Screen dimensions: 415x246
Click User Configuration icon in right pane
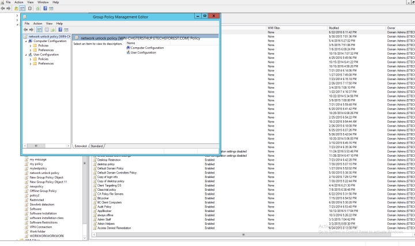tap(128, 52)
